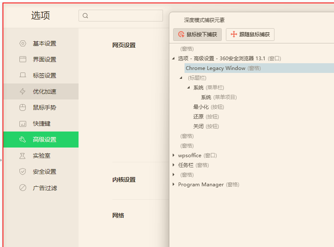Open 界面设置 settings page
Screen dimensions: 334x247
(x=41, y=59)
